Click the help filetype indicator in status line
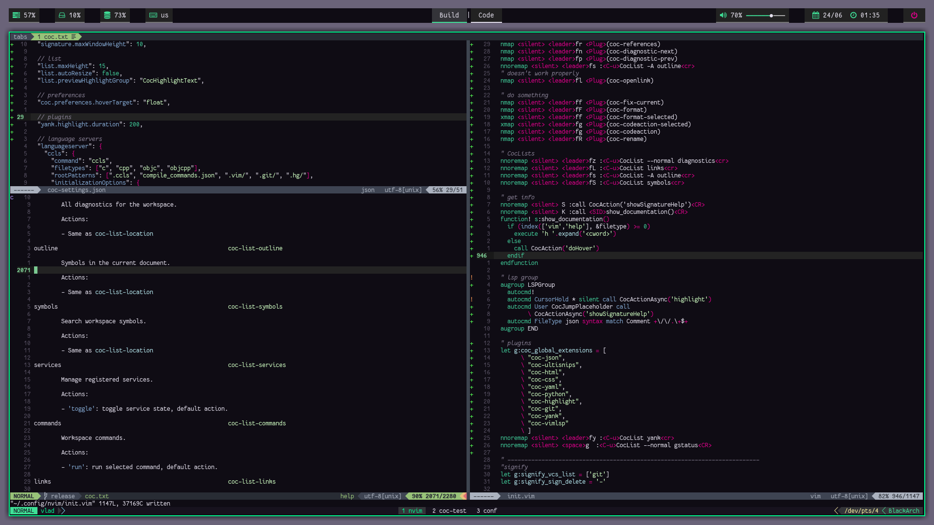This screenshot has height=525, width=934. pos(347,496)
